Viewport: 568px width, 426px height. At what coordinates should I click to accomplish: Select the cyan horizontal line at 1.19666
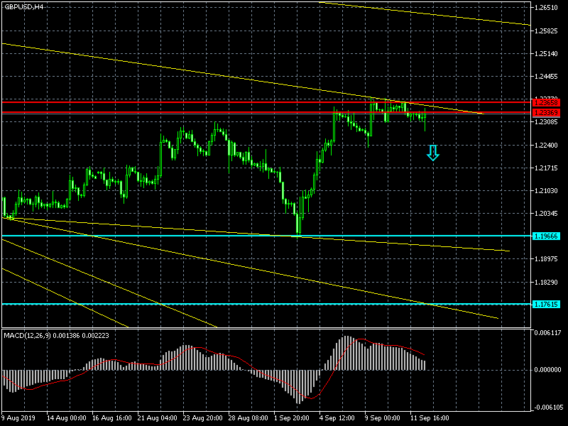[267, 236]
